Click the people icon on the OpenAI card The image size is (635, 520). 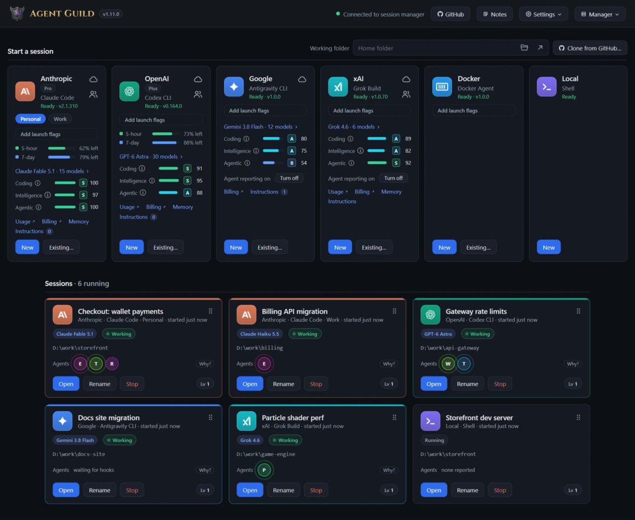click(x=198, y=94)
